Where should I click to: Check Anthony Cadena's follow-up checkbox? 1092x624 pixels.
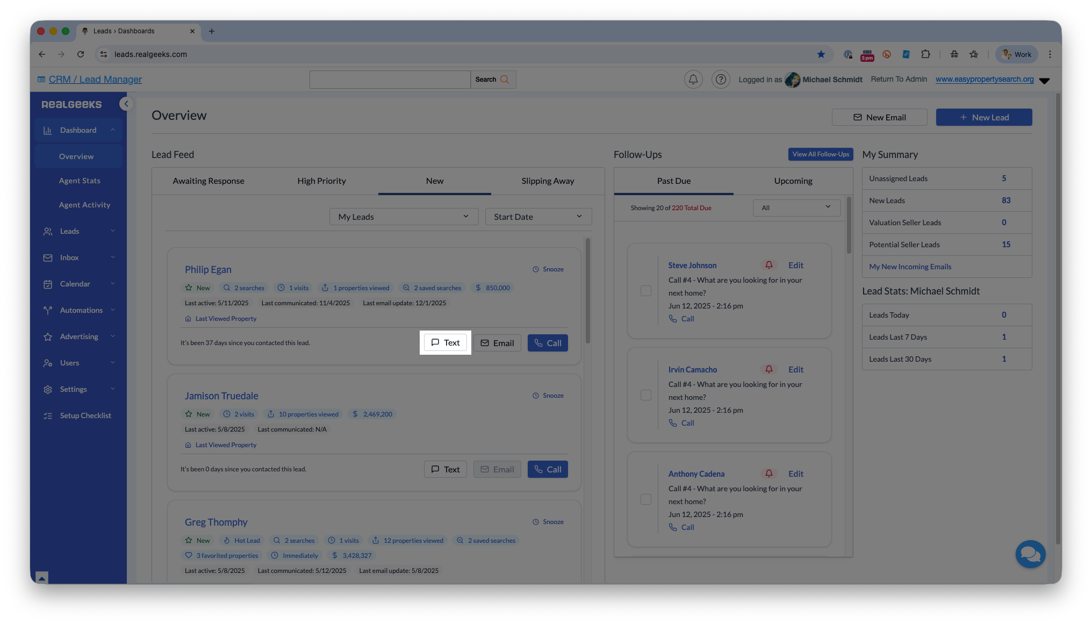point(646,499)
